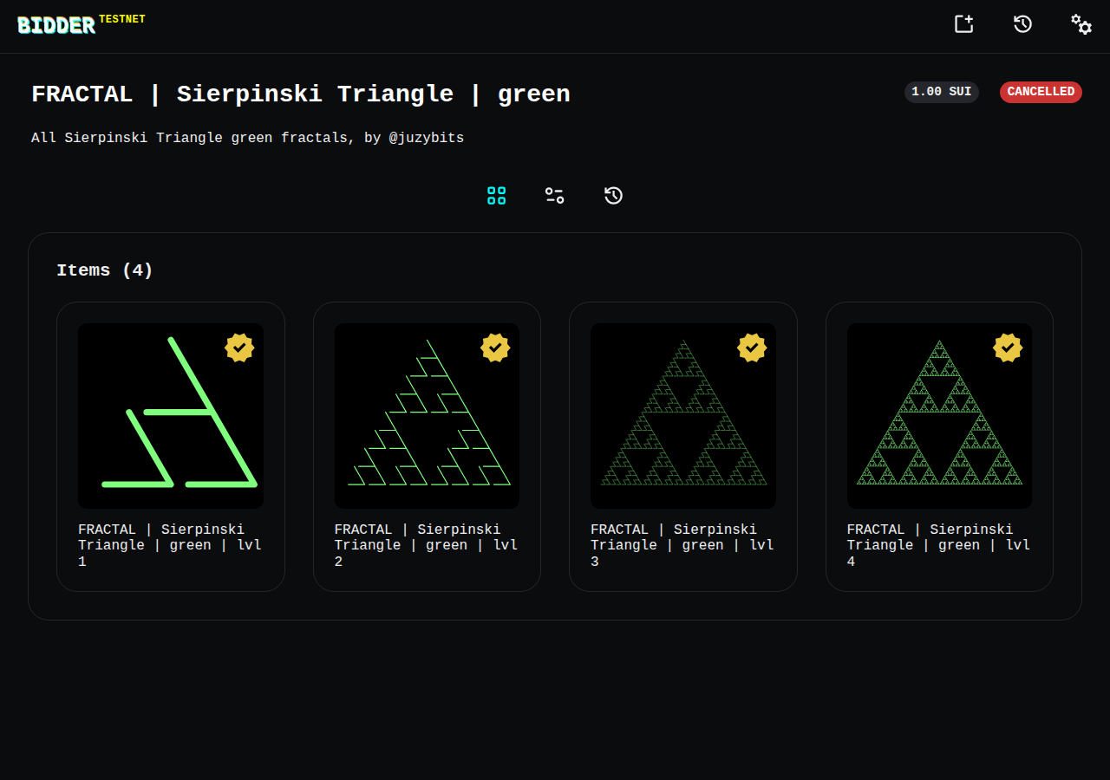This screenshot has height=780, width=1110.
Task: Click the lvl 2 item title text
Action: pos(427,545)
